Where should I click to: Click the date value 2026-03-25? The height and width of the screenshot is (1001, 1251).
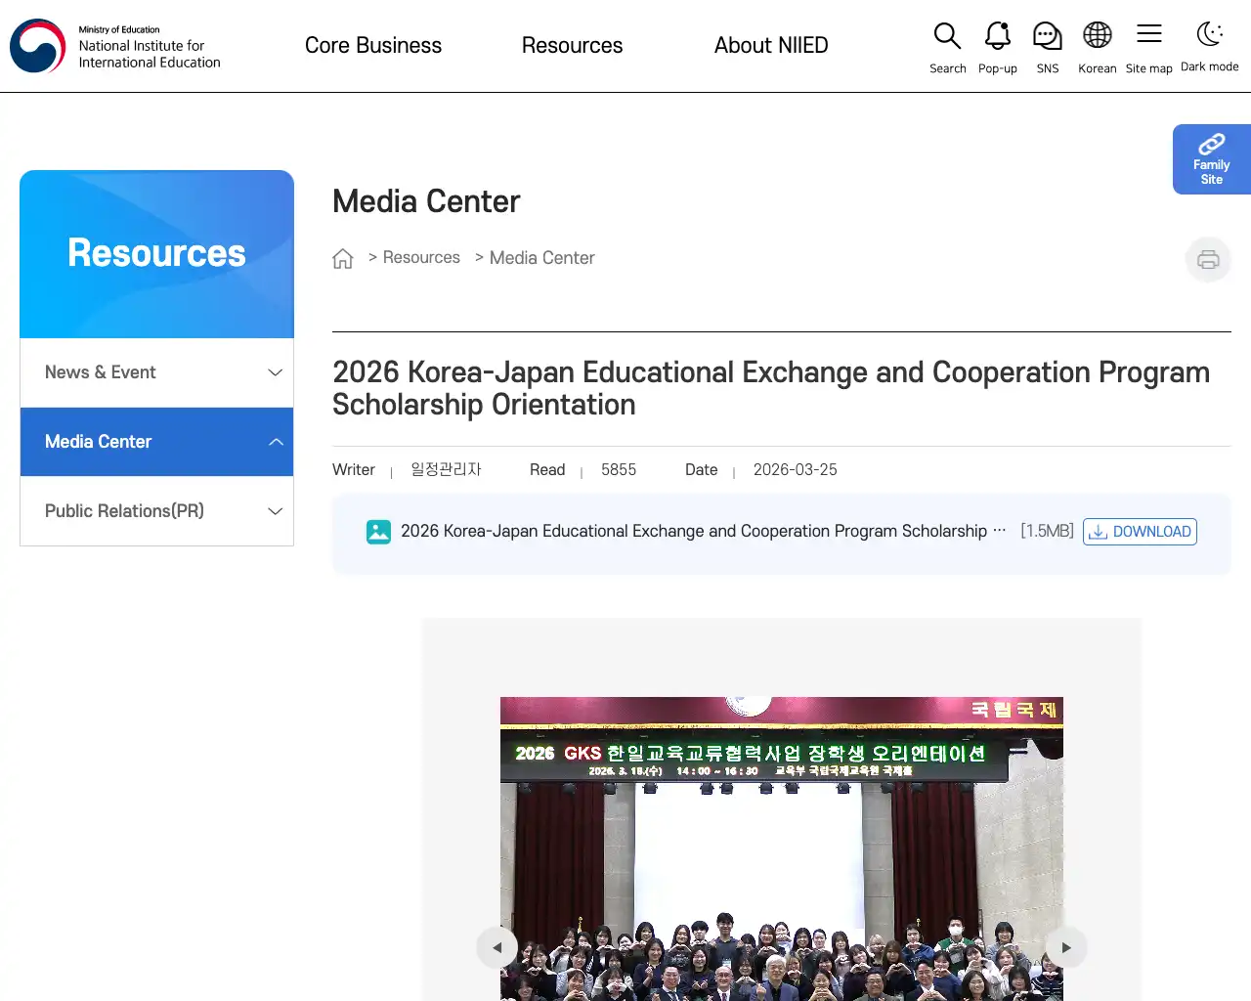point(795,470)
